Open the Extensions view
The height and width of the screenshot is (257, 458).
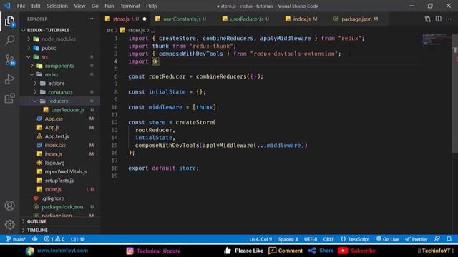click(9, 99)
